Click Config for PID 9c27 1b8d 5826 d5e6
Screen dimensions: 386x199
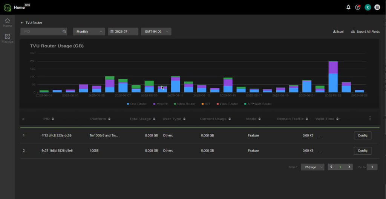pyautogui.click(x=362, y=151)
